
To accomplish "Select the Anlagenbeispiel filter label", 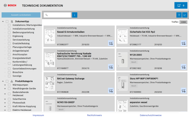I will click(x=20, y=51).
